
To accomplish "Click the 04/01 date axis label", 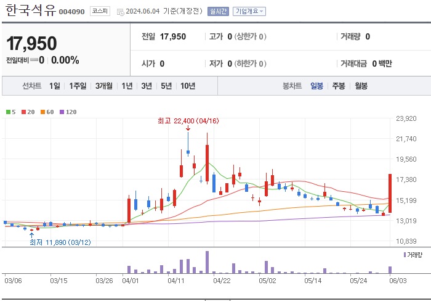I will click(131, 281).
